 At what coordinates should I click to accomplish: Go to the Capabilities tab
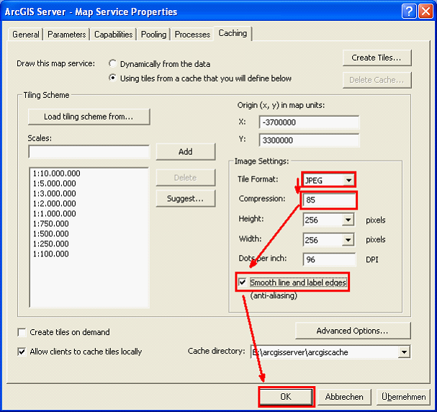click(113, 35)
